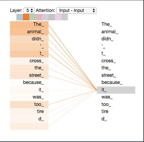The height and width of the screenshot is (142, 144).
Task: Toggle the light blue attention head swatch
Action: point(20,17)
